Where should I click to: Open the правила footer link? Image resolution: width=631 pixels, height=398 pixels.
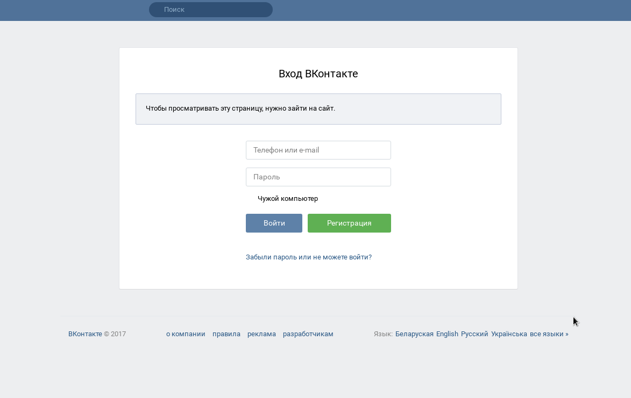[x=226, y=334]
